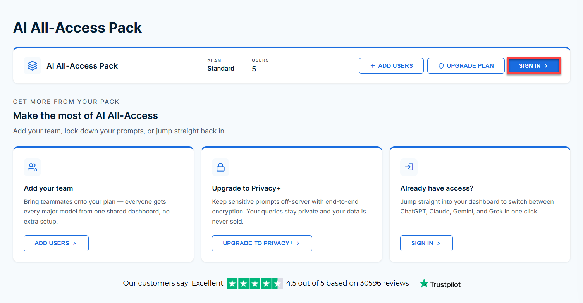This screenshot has height=303, width=583.
Task: Click the sign-in arrow icon above Already have access
Action: (409, 167)
